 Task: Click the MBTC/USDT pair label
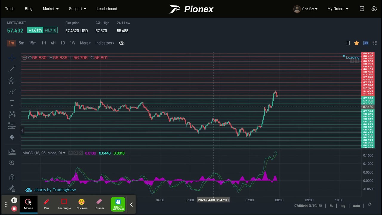click(16, 23)
